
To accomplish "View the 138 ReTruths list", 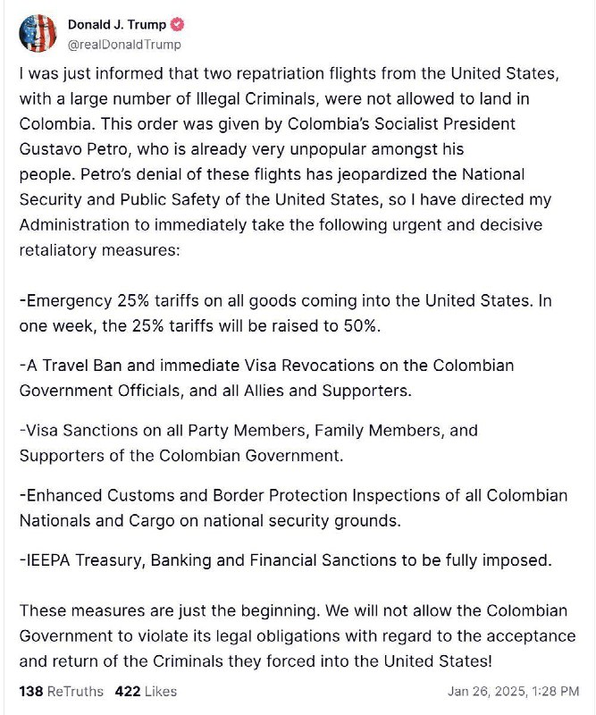I will point(61,691).
